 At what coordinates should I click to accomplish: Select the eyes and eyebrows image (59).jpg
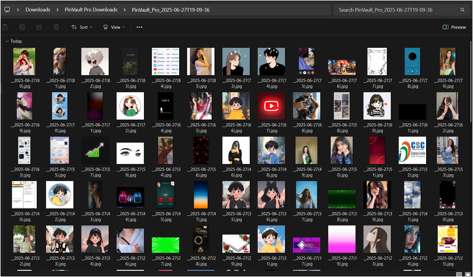tap(130, 153)
